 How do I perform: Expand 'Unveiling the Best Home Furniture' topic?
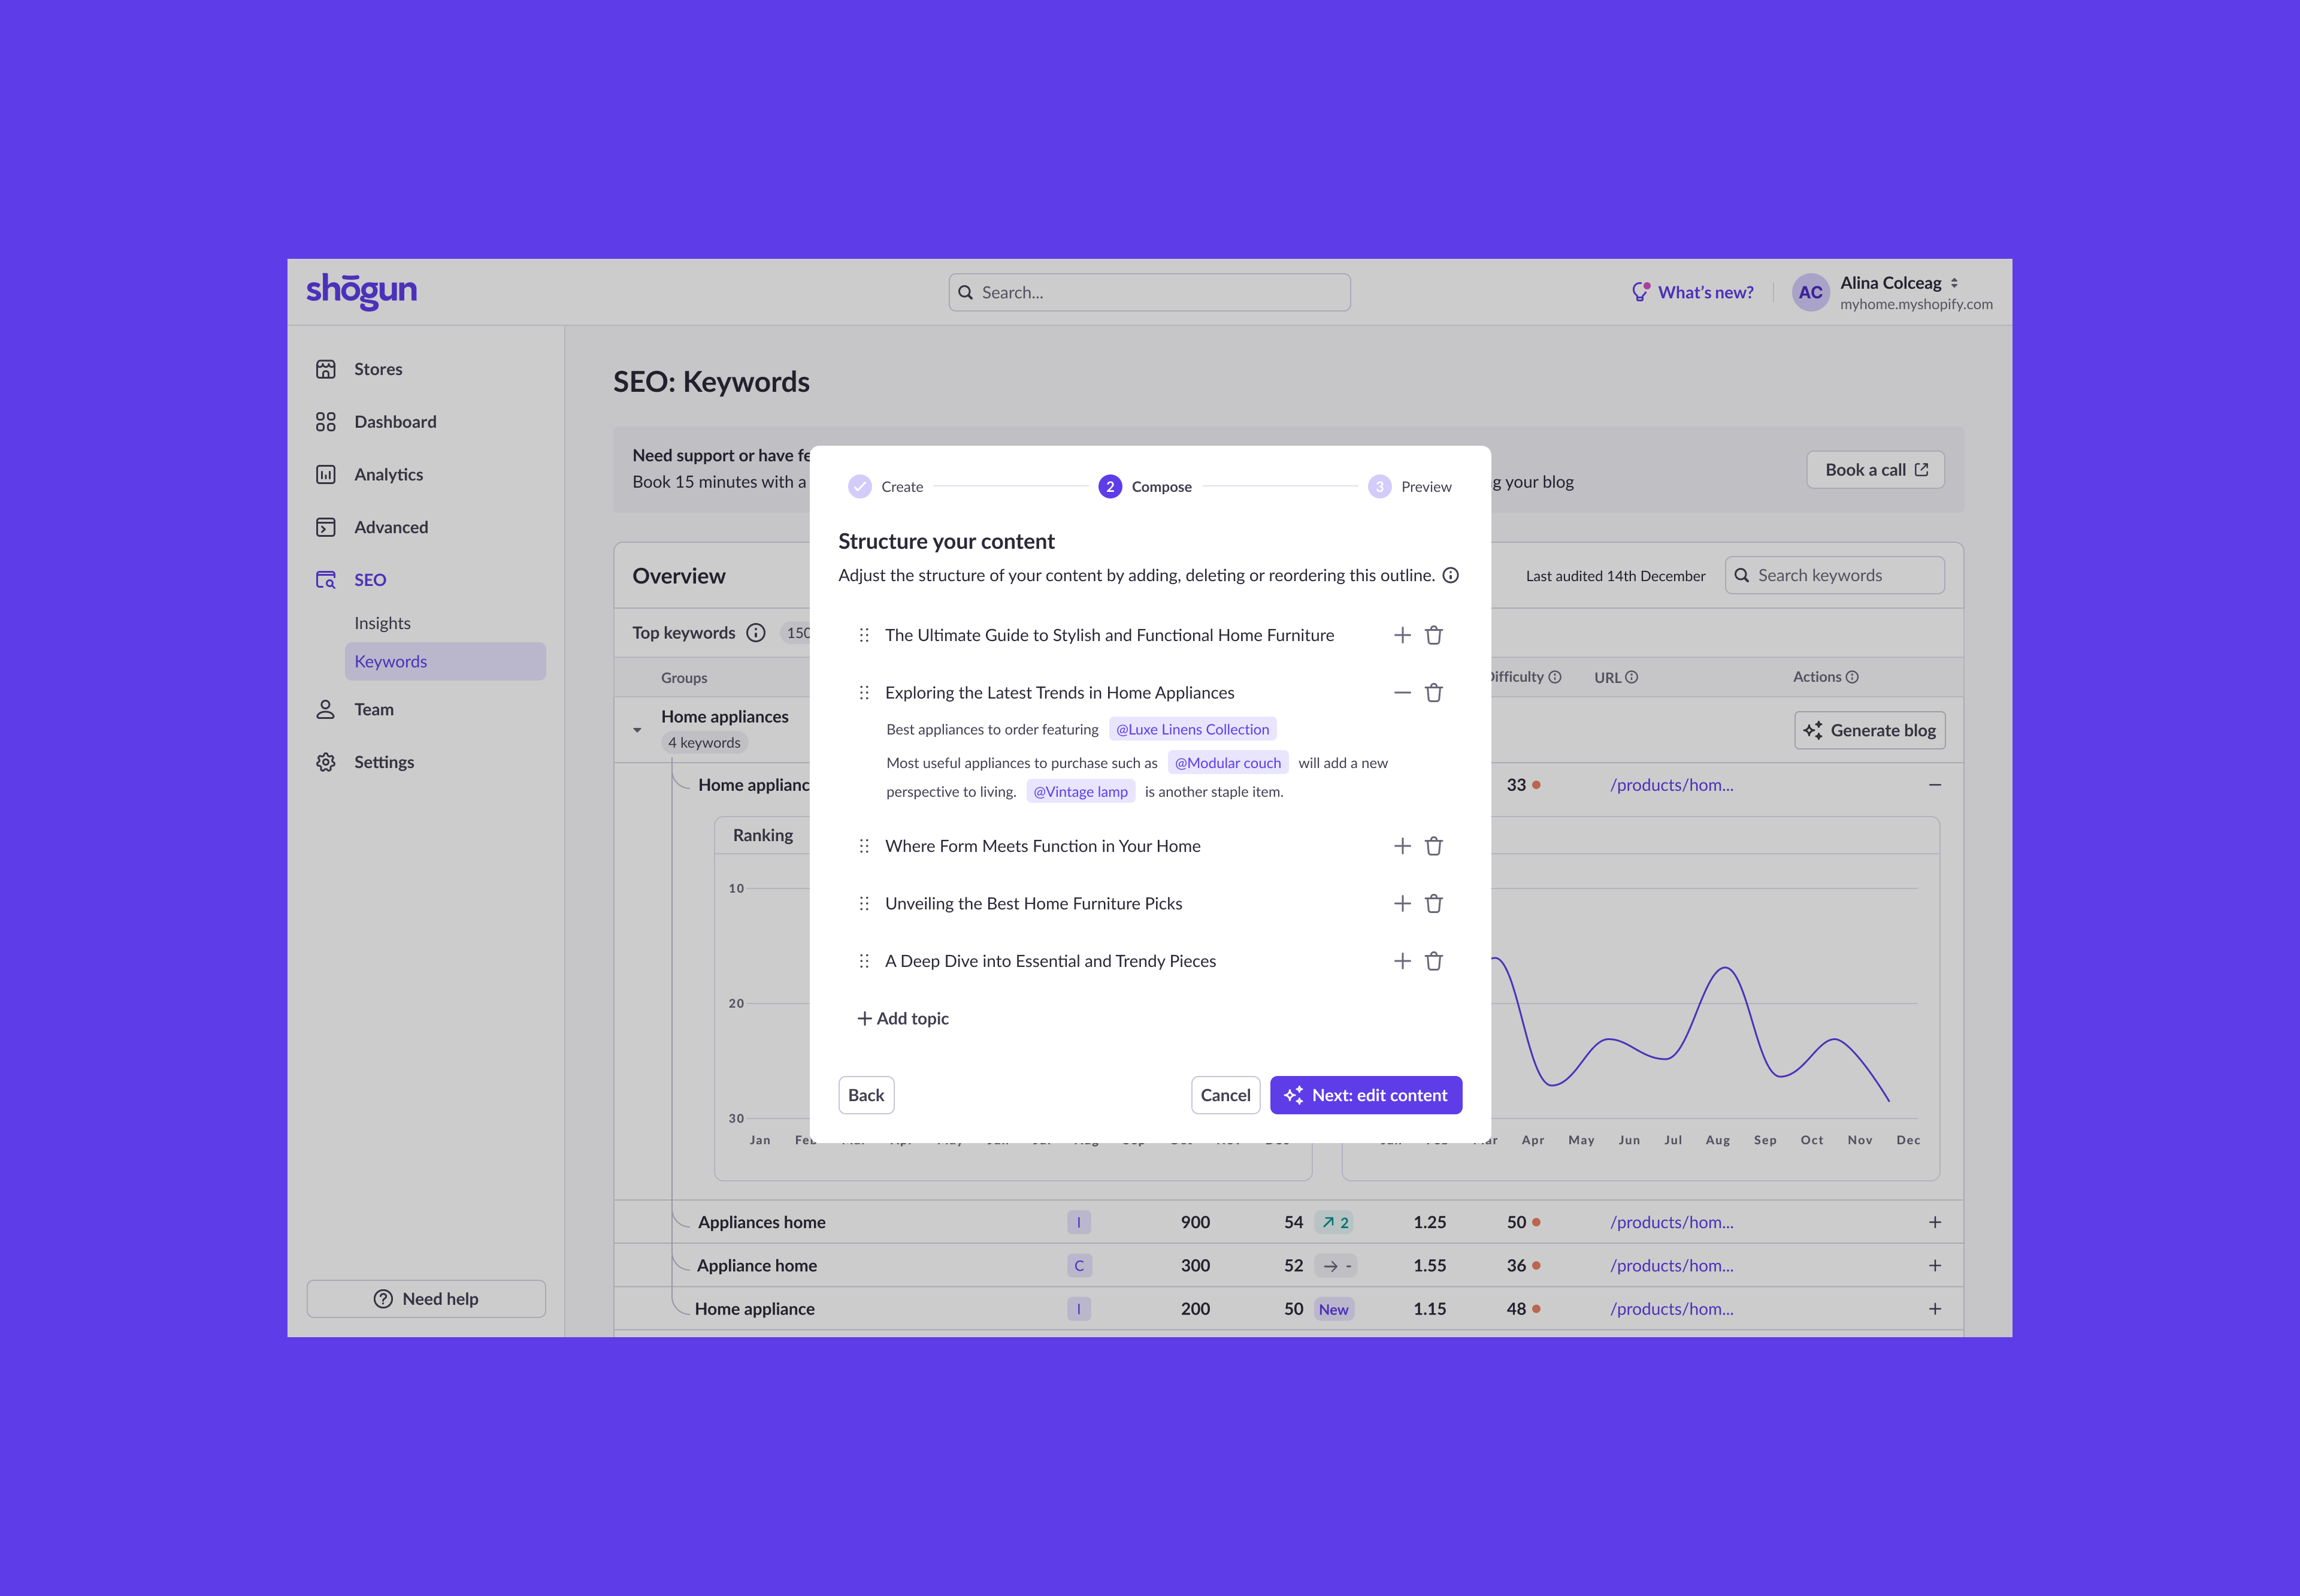1402,904
